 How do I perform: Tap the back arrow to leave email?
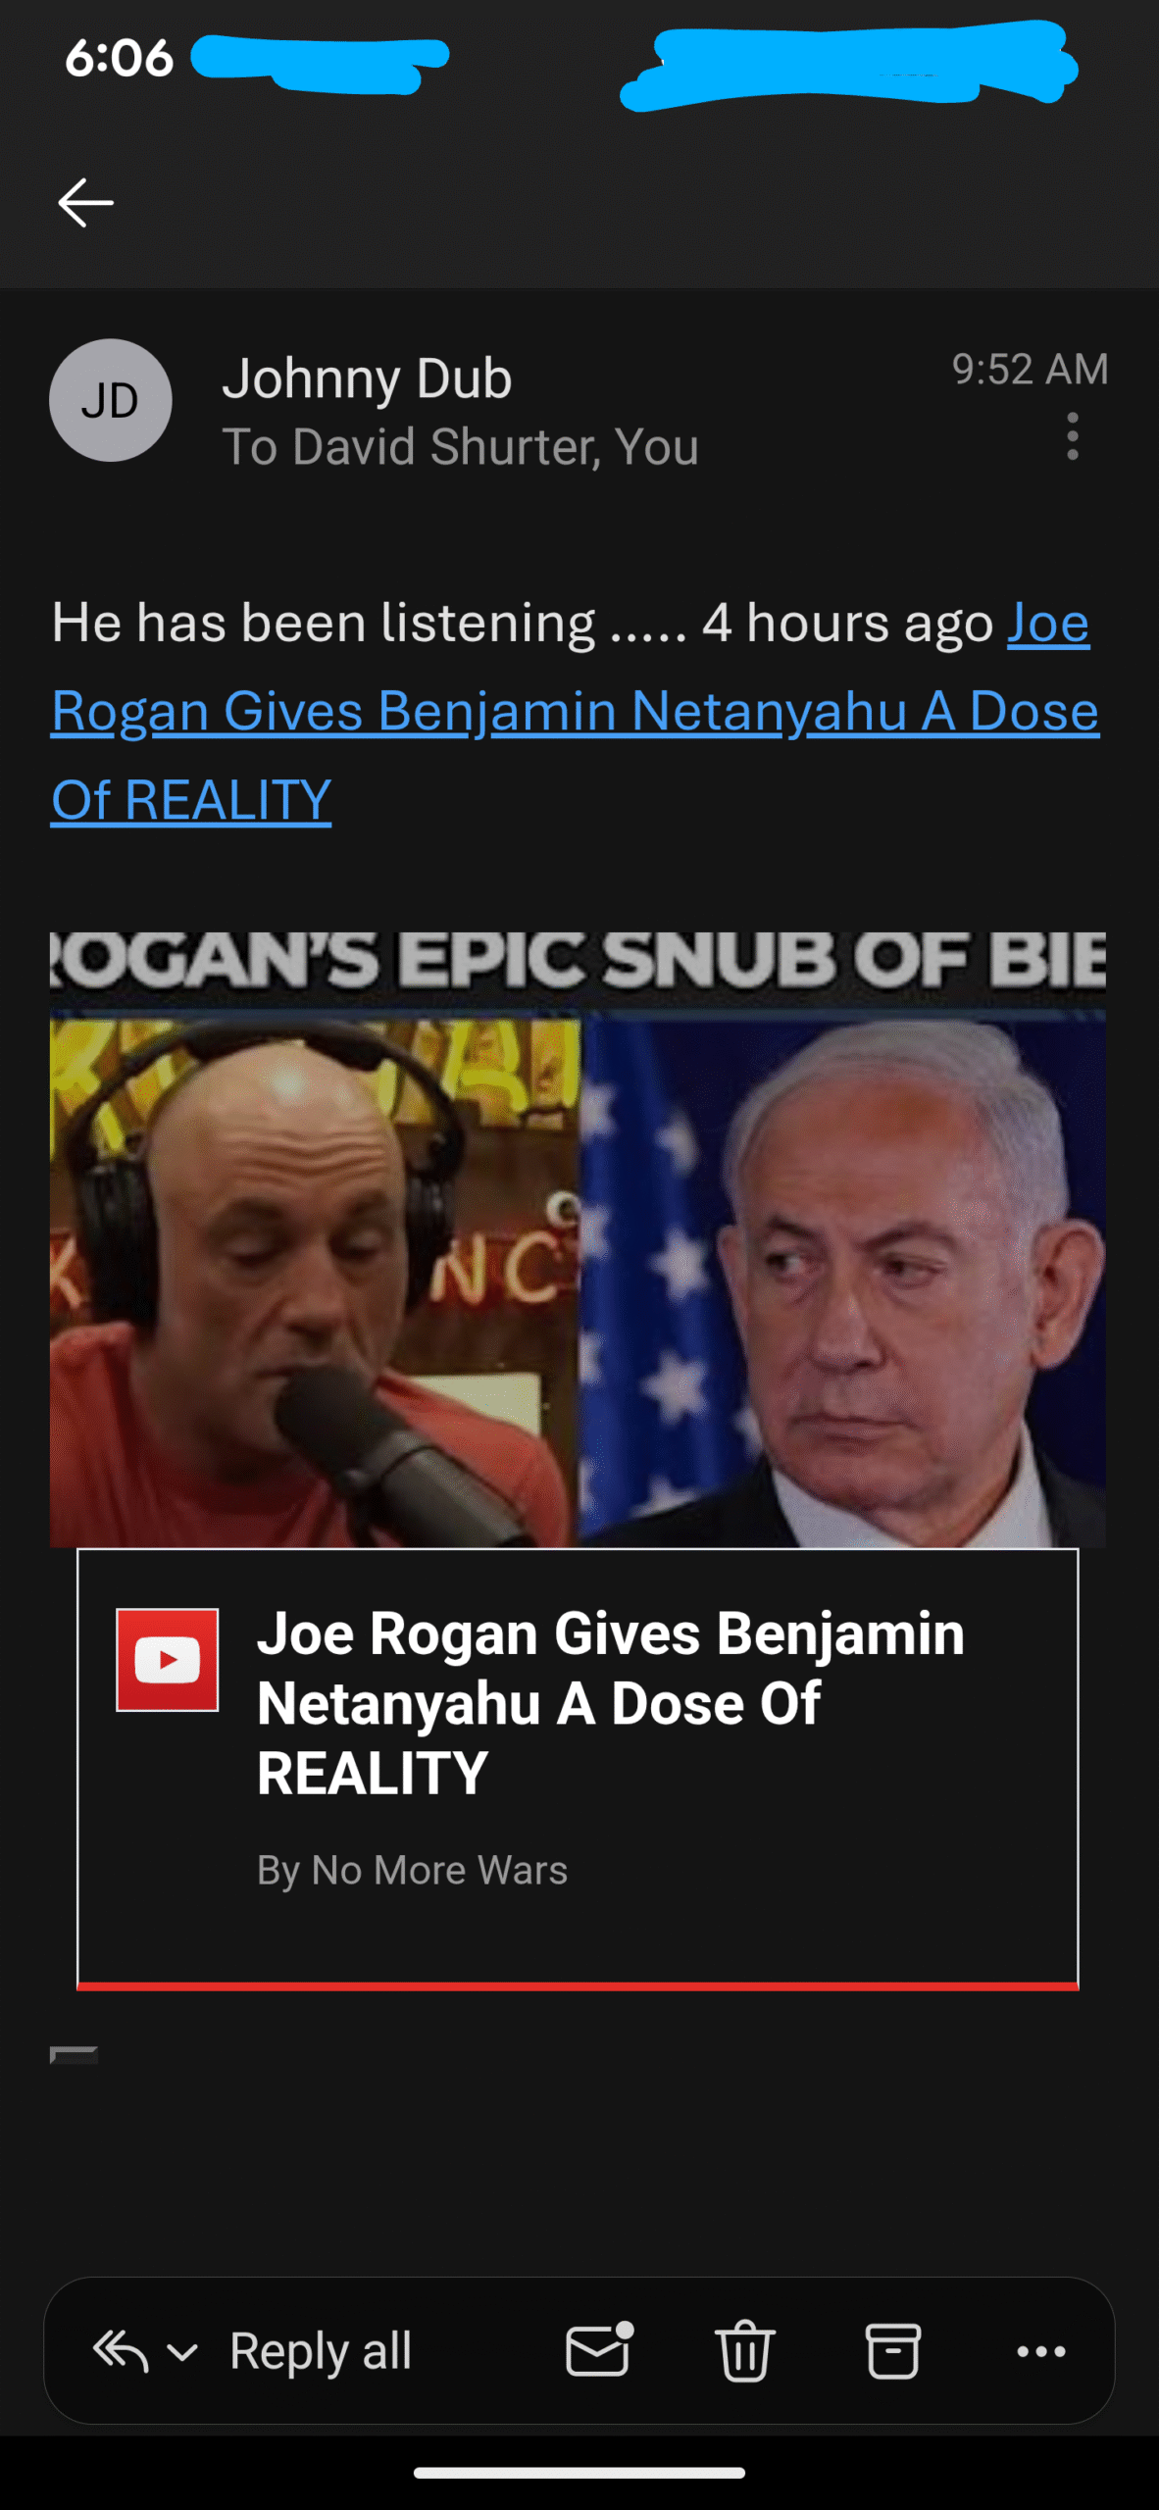85,203
